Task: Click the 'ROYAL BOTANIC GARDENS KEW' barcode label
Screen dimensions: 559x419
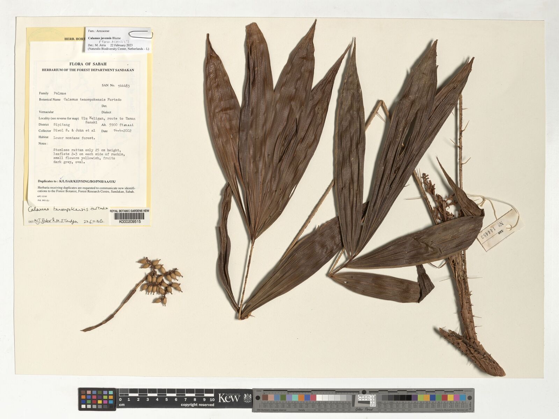Action: pyautogui.click(x=130, y=211)
